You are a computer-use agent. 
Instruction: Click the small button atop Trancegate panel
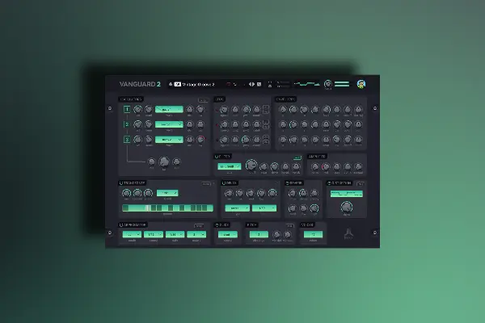coord(206,184)
